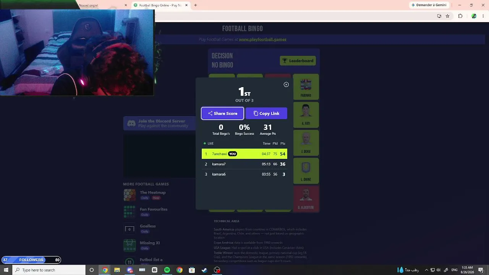Open the Windows Start menu
The width and height of the screenshot is (489, 275).
(6, 270)
